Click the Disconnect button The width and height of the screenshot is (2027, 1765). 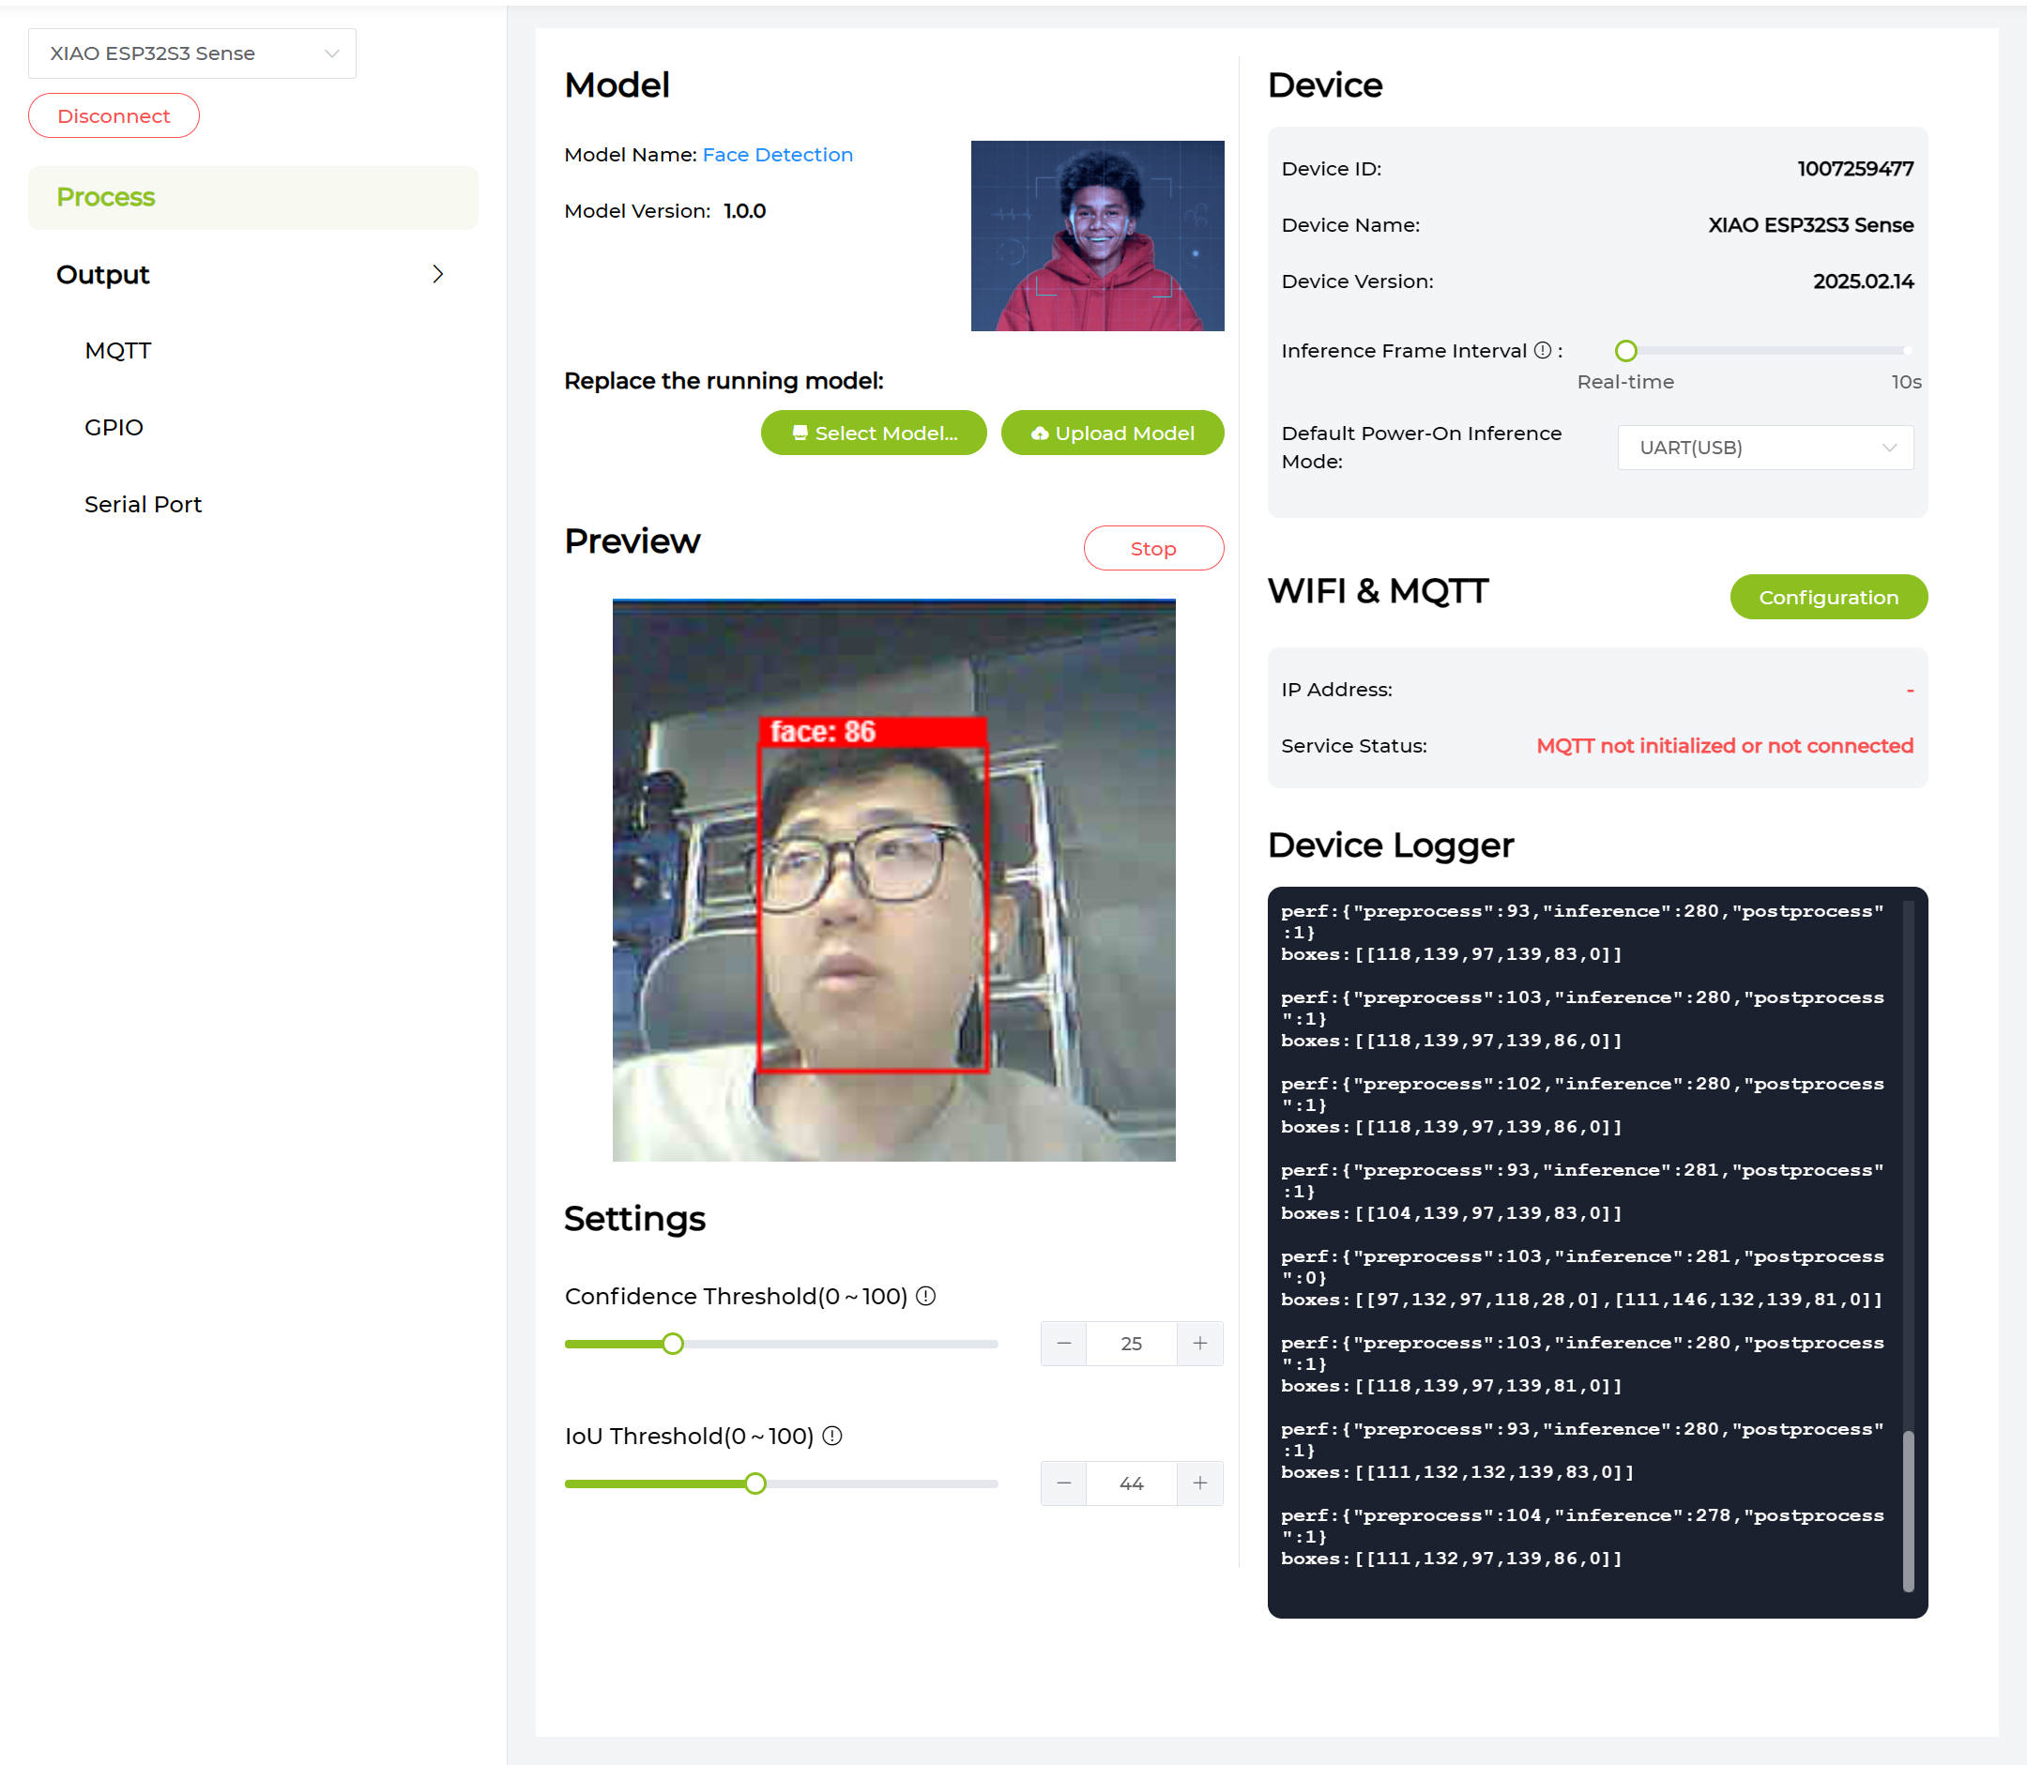(114, 116)
